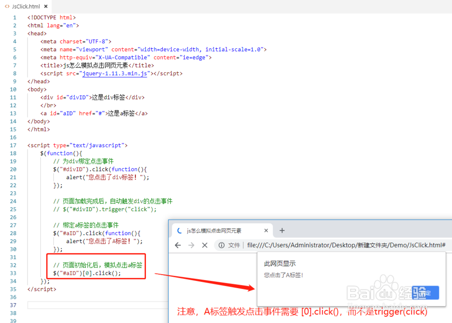The image size is (452, 323).
Task: Select the 您点击了A标签 dialog message text
Action: point(283,275)
